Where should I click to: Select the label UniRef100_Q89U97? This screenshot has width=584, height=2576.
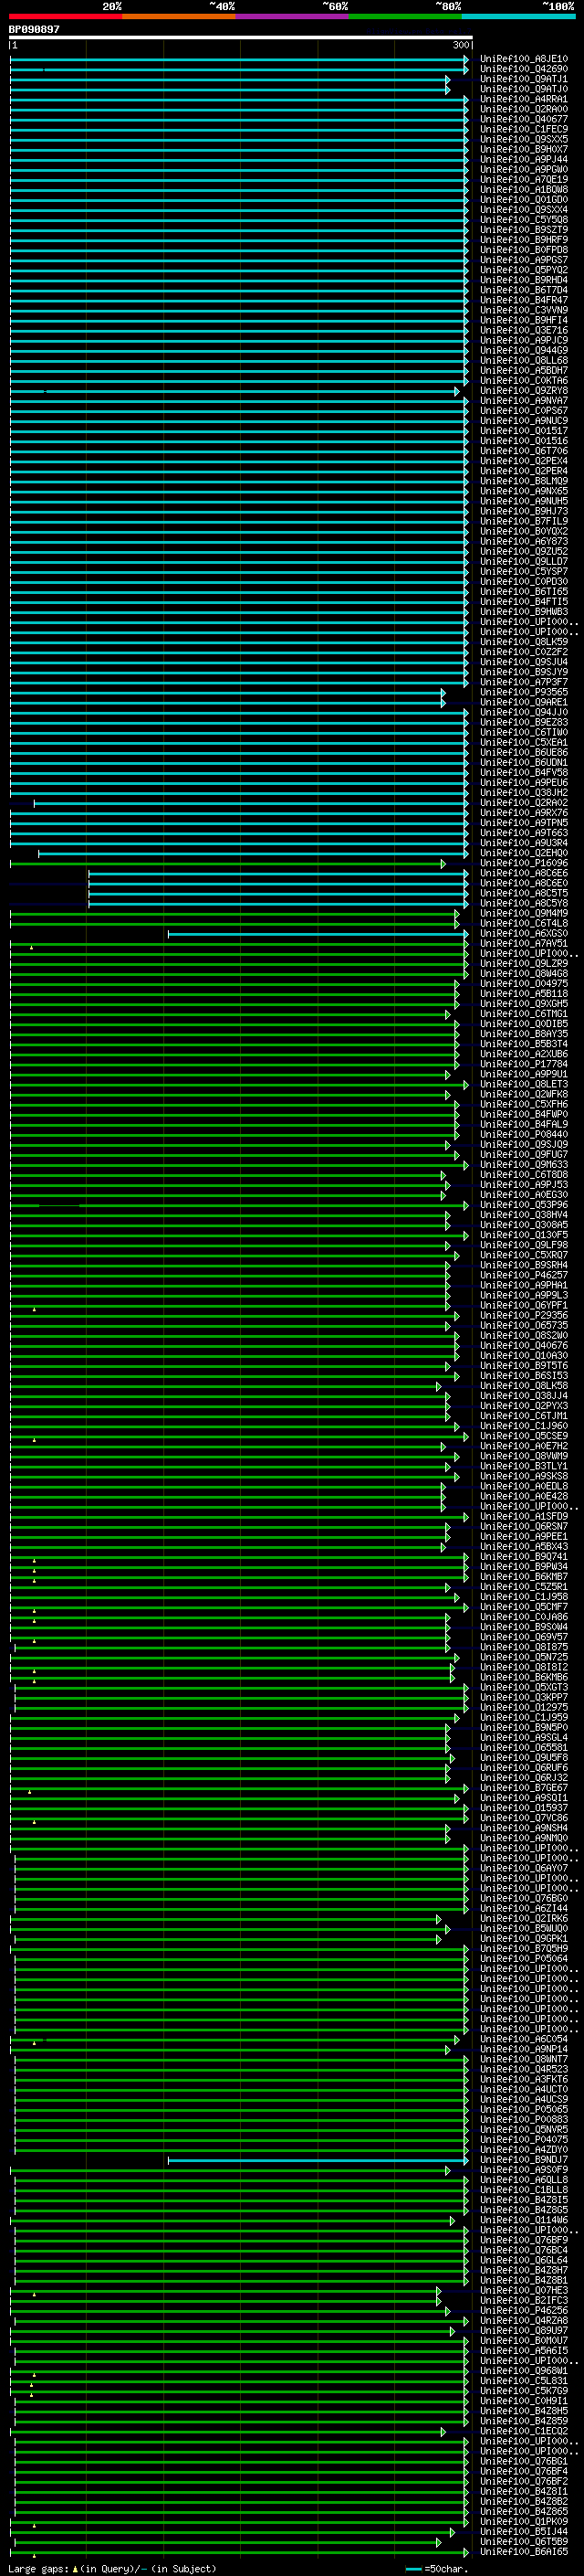[x=524, y=2330]
